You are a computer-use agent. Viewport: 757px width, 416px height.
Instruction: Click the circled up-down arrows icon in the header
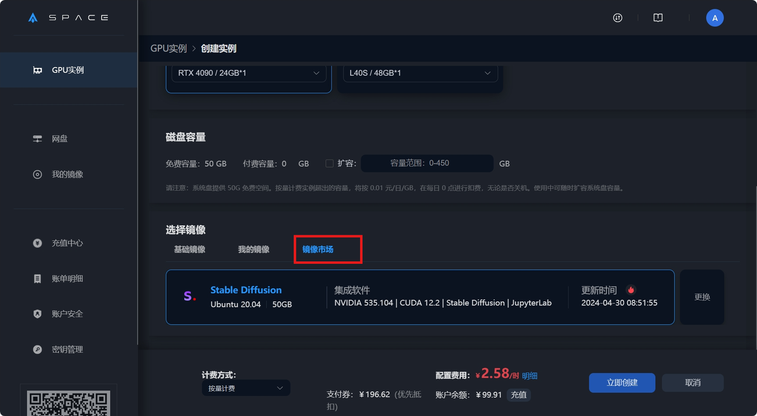click(x=617, y=18)
